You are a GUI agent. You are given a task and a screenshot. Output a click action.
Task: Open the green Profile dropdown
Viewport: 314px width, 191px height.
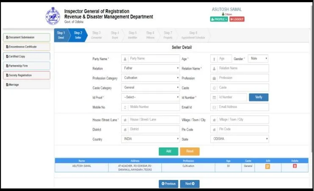point(219,19)
